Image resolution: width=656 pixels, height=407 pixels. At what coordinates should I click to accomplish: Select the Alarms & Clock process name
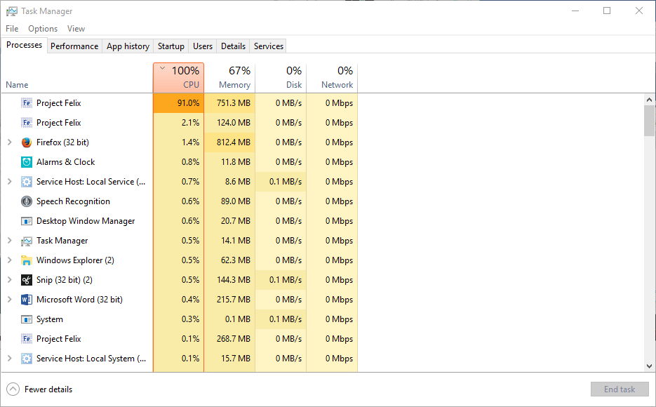point(66,162)
